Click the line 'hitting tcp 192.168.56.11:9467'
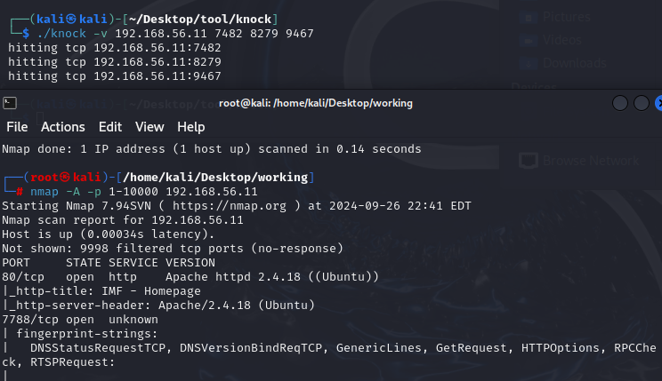The image size is (662, 381). coord(115,76)
